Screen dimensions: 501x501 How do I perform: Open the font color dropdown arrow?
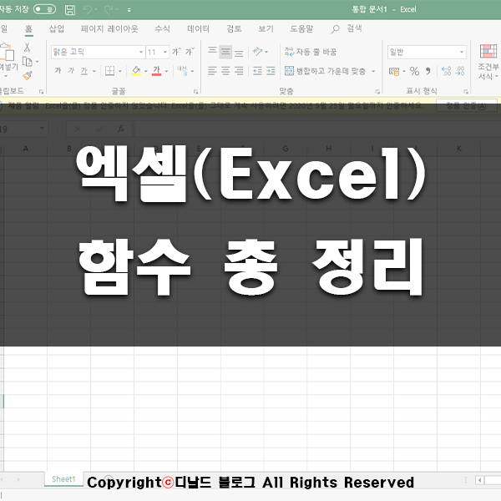pos(166,71)
